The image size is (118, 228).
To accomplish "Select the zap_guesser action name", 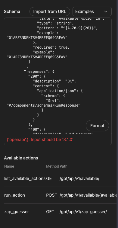I will [x=17, y=212].
